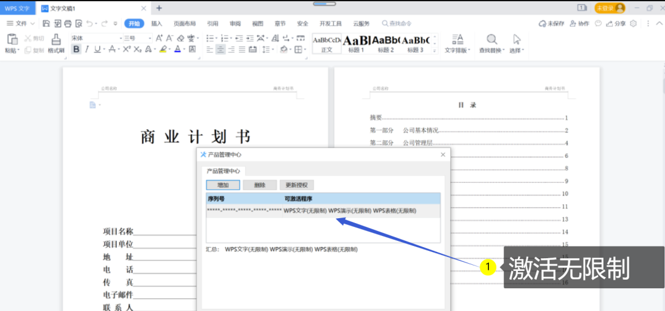Image resolution: width=665 pixels, height=311 pixels.
Task: Click the Paste clipboard icon
Action: pyautogui.click(x=12, y=39)
